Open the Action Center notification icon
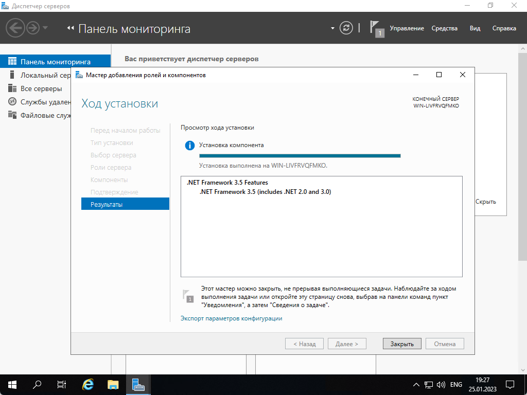This screenshot has width=527, height=395. pos(510,385)
